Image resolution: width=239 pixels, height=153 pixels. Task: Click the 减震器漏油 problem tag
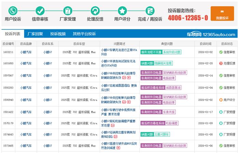pos(172,88)
